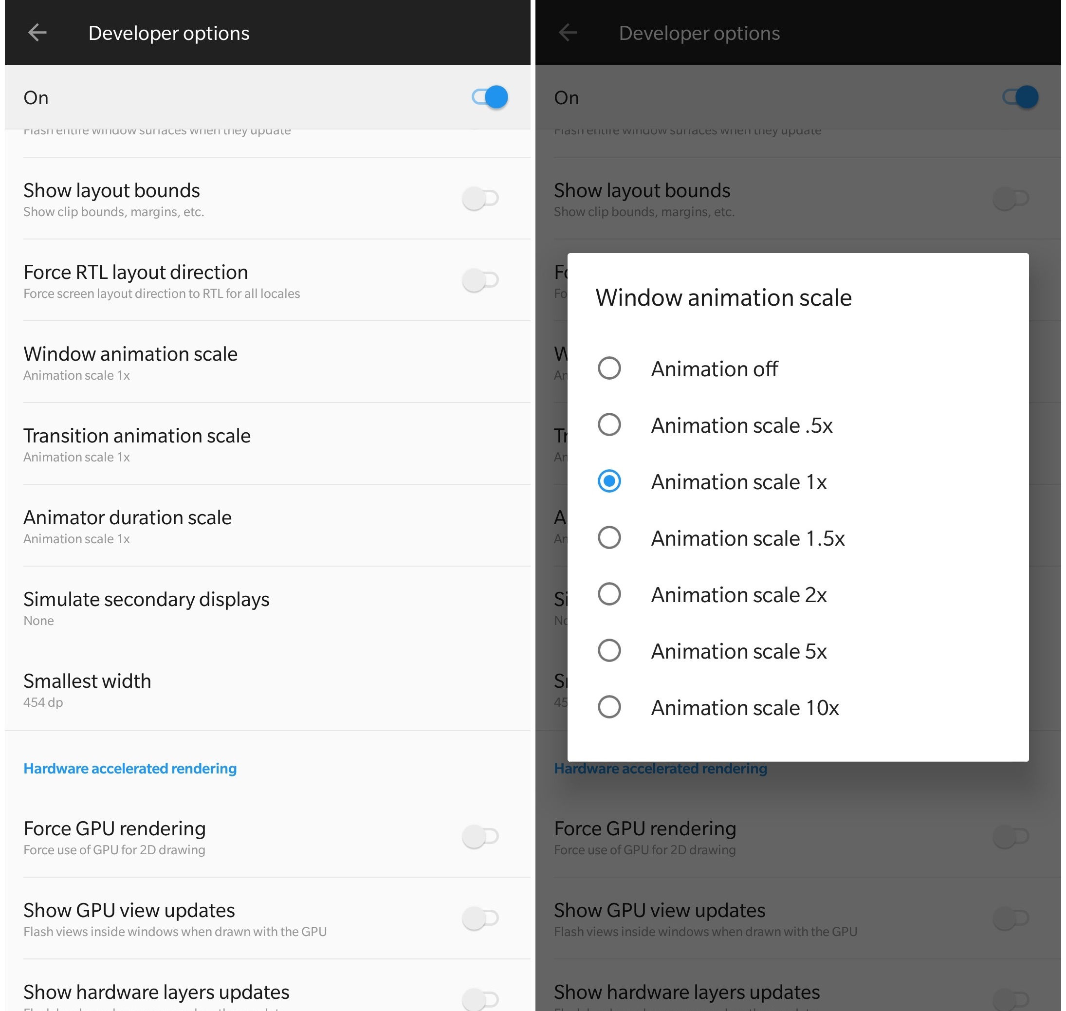Open Animator duration scale setting in left screen
The width and height of the screenshot is (1066, 1011).
(268, 526)
